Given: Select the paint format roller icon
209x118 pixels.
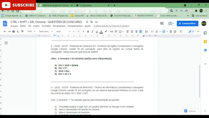Looking at the screenshot, I should pos(22,31).
